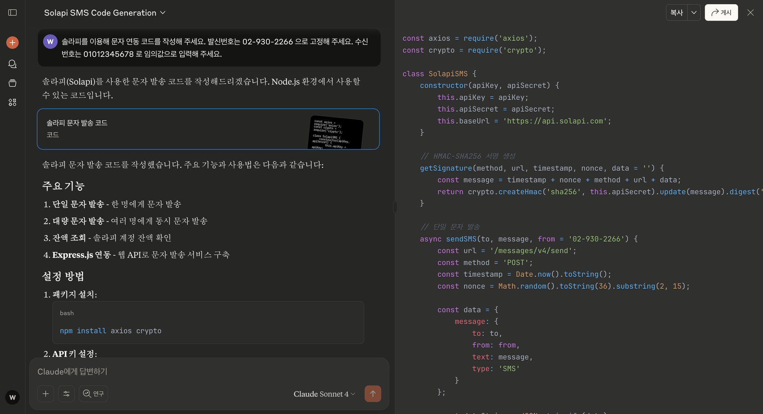Click the attach plus button in composer

coord(46,394)
